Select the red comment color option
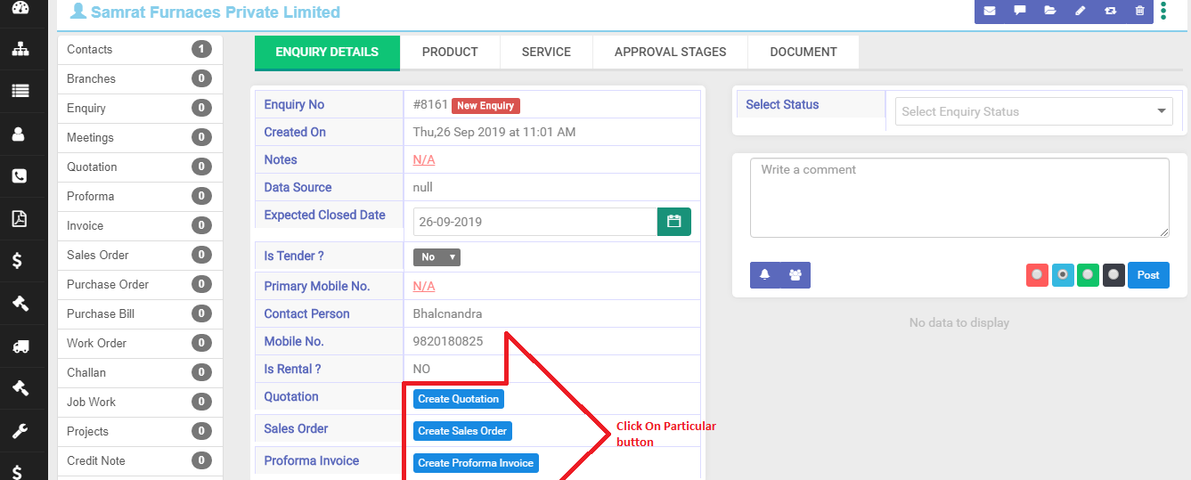1191x480 pixels. point(1037,275)
